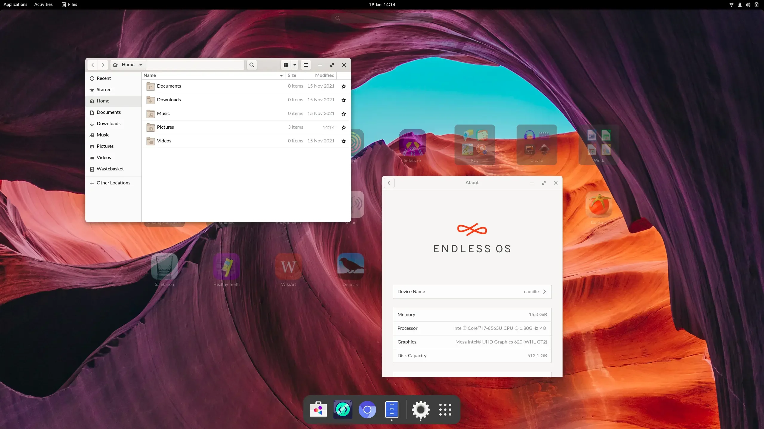764x429 pixels.
Task: Open the Cooking desktop app
Action: (x=599, y=208)
